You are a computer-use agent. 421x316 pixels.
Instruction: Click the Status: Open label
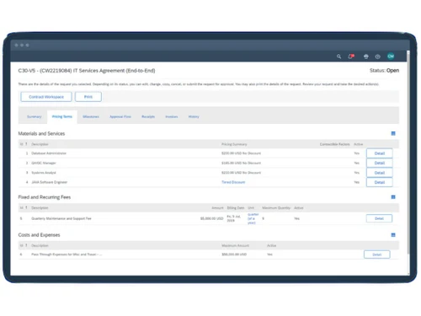(x=384, y=71)
